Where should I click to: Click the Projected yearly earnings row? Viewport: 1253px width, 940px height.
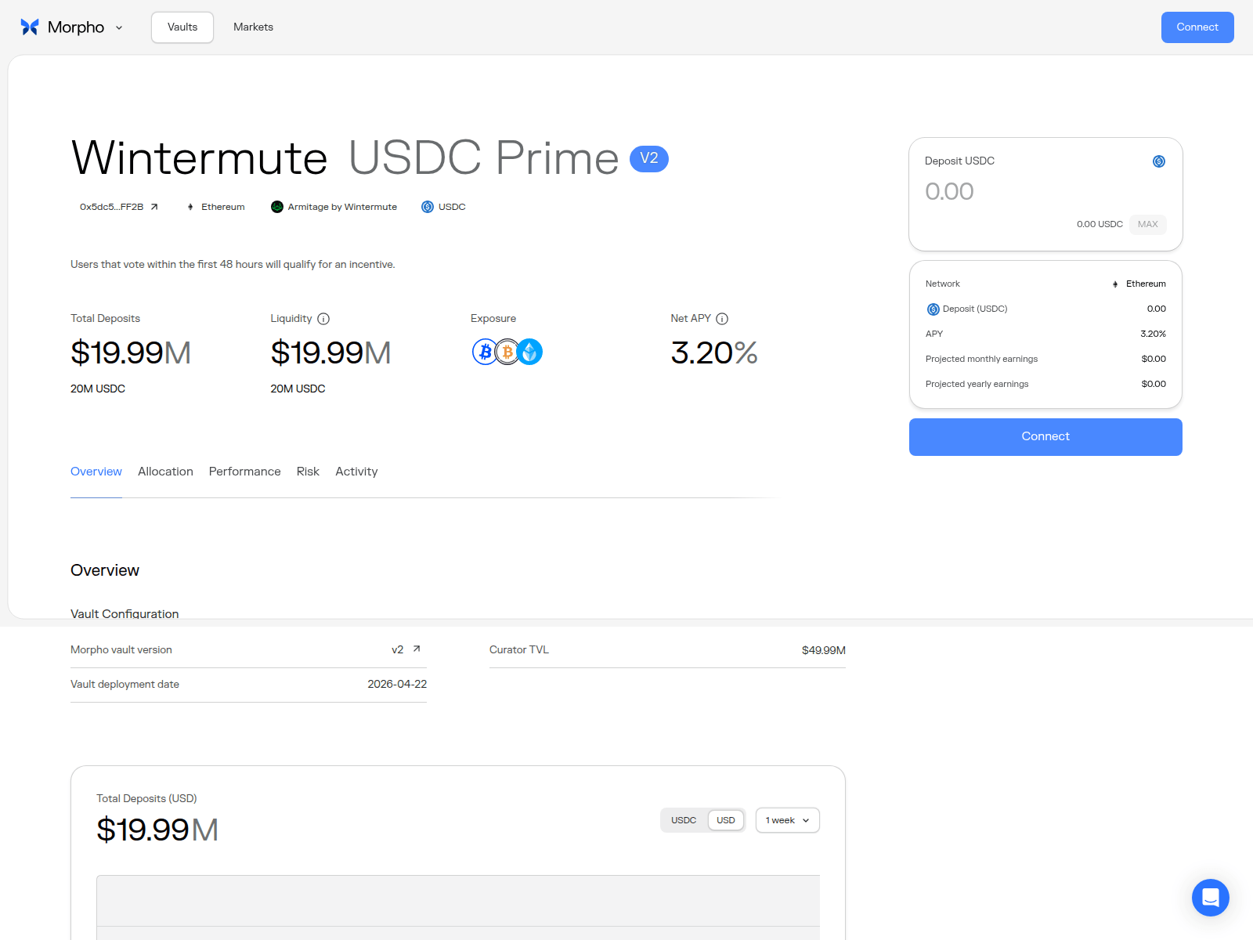(1045, 384)
